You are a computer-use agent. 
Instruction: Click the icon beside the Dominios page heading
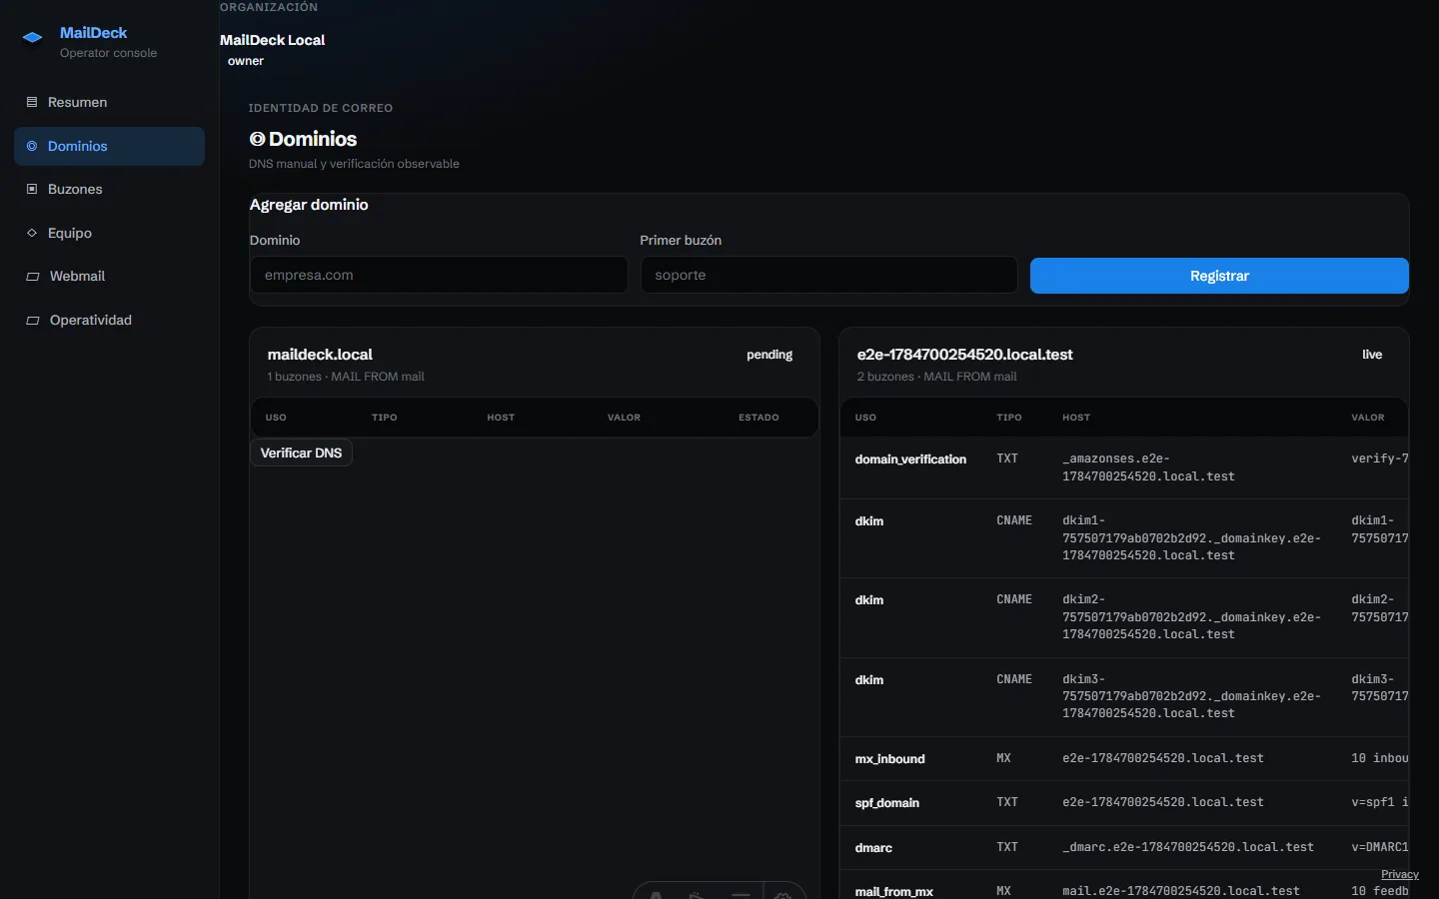257,139
